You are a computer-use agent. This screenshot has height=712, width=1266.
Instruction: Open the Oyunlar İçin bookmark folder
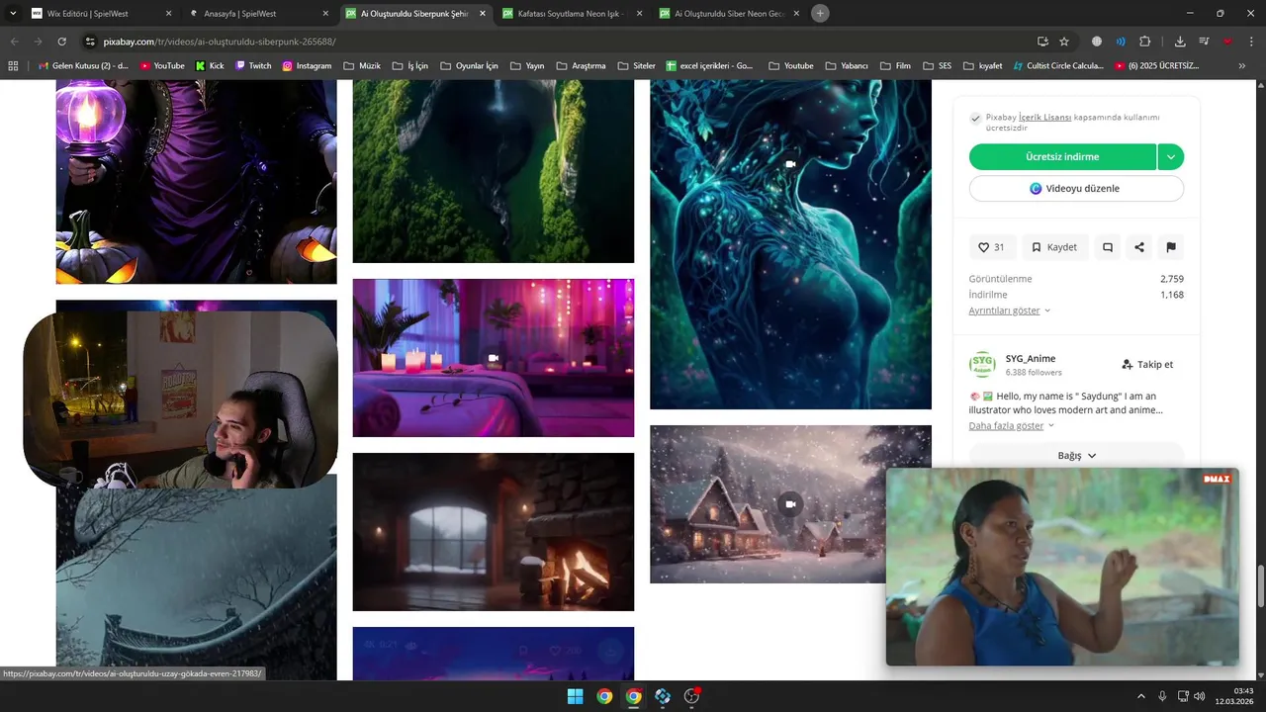(x=468, y=65)
